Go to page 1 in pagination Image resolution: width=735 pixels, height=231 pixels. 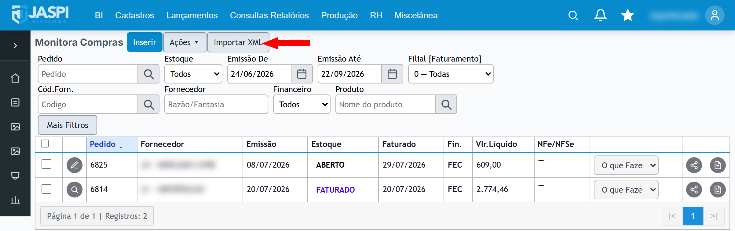coord(693,216)
